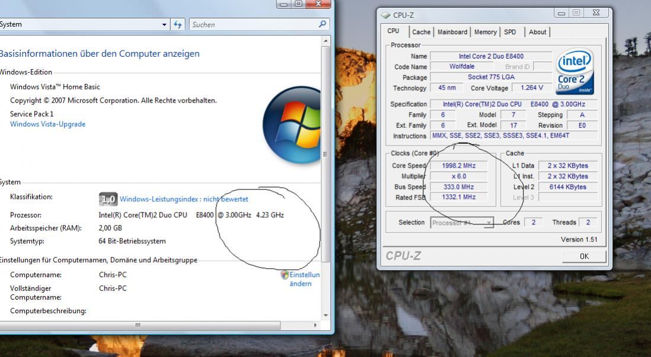Click the Computername value Chris-PC

pos(113,275)
